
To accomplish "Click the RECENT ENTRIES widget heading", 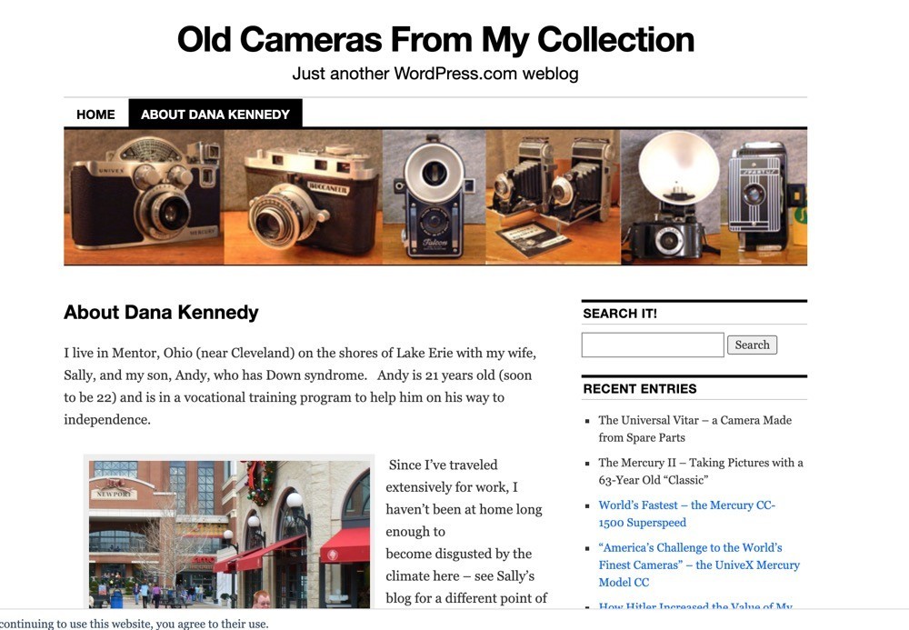I will pyautogui.click(x=640, y=389).
